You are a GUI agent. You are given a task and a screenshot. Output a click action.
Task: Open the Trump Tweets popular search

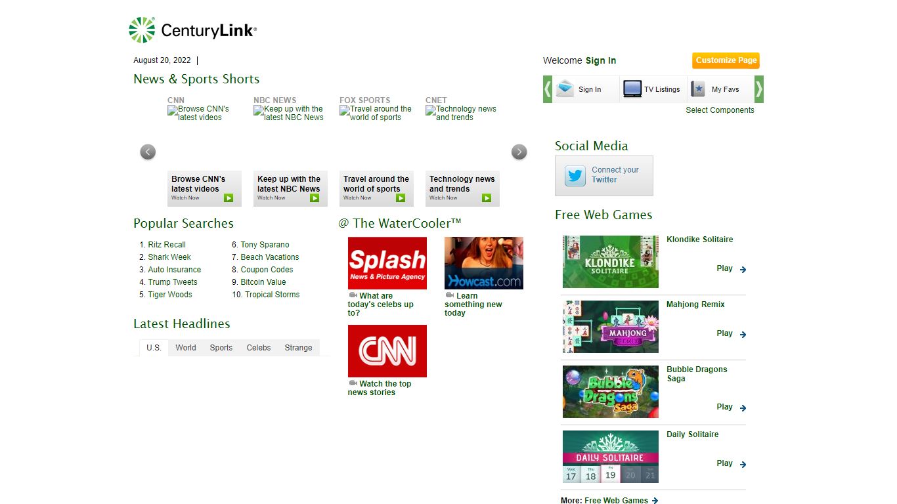pos(173,282)
